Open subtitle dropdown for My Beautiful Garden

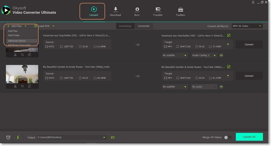[x=175, y=87]
